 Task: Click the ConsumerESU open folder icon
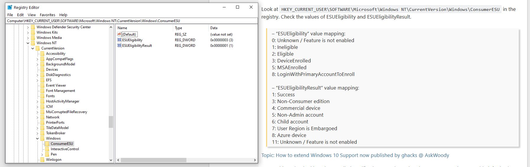47,144
